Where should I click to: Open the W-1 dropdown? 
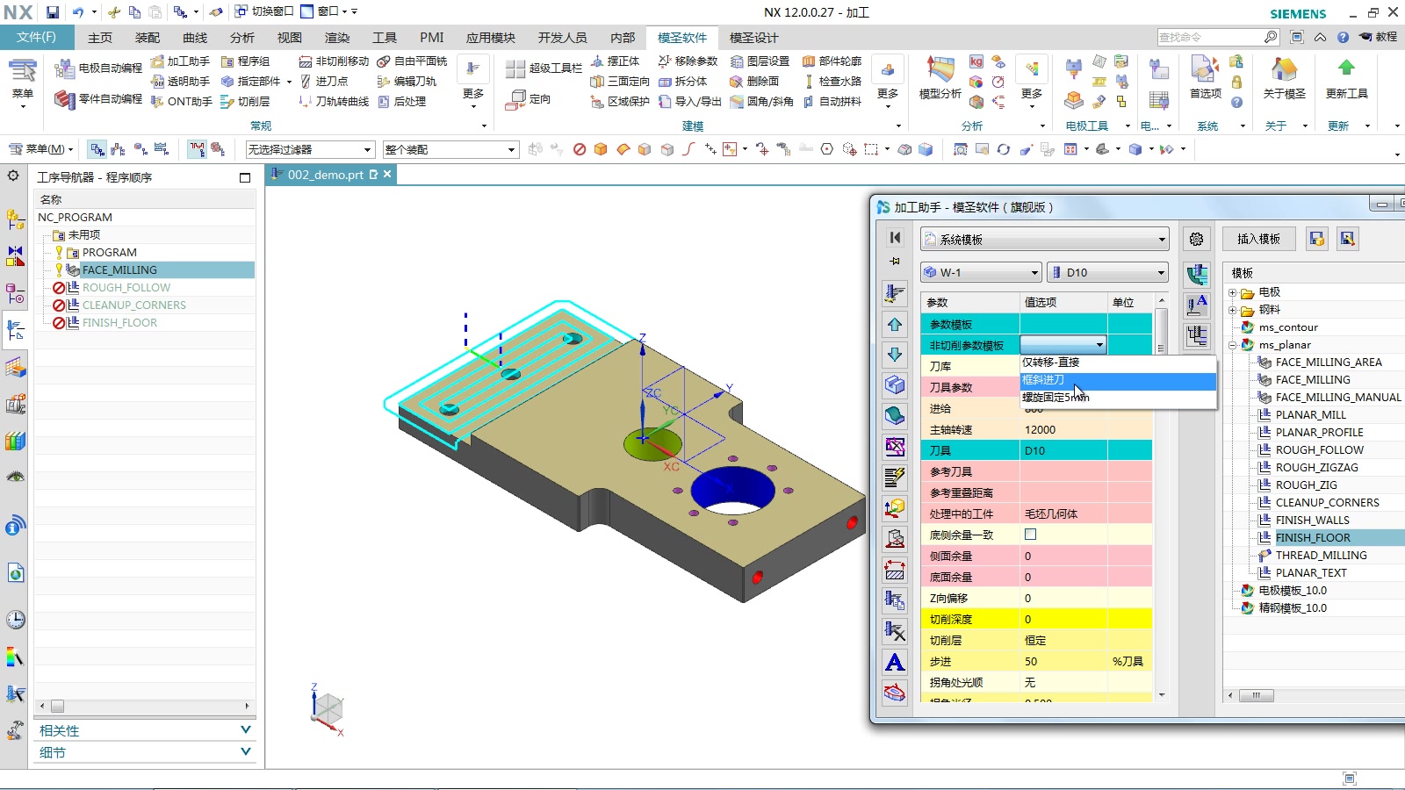point(981,273)
